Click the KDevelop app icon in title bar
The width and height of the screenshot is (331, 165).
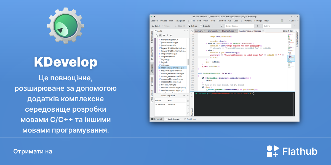[x=151, y=16]
